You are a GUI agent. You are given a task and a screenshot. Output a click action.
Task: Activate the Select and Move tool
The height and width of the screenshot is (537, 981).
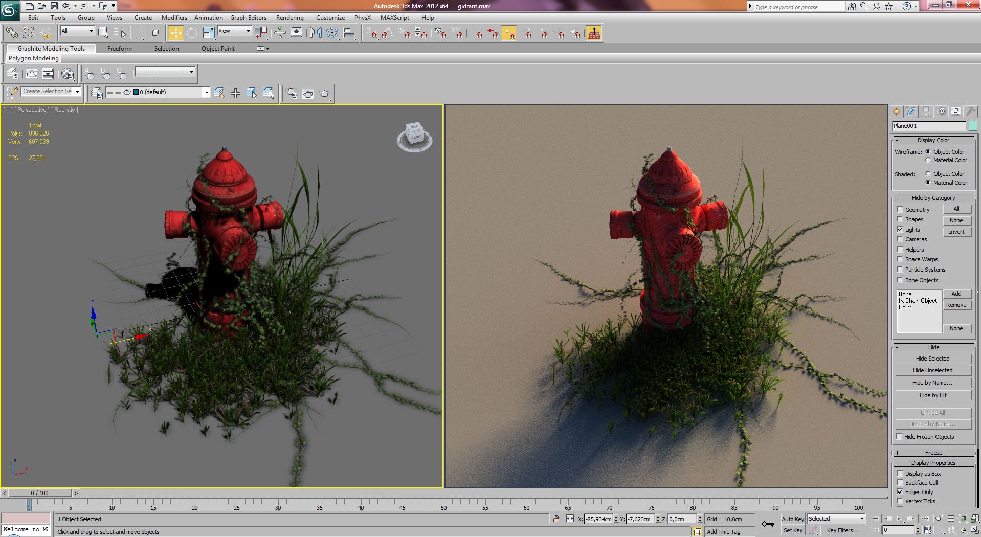(175, 33)
